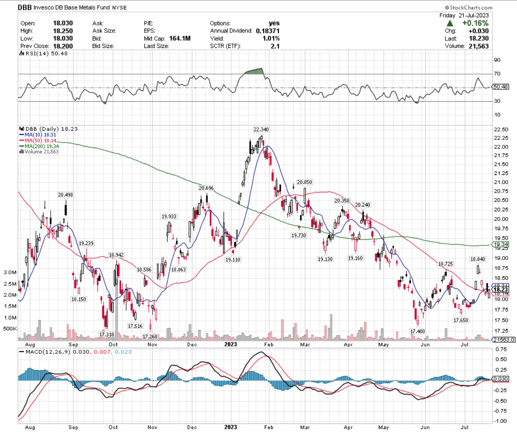
Task: Click the 500K volume axis label
Action: [x=10, y=329]
